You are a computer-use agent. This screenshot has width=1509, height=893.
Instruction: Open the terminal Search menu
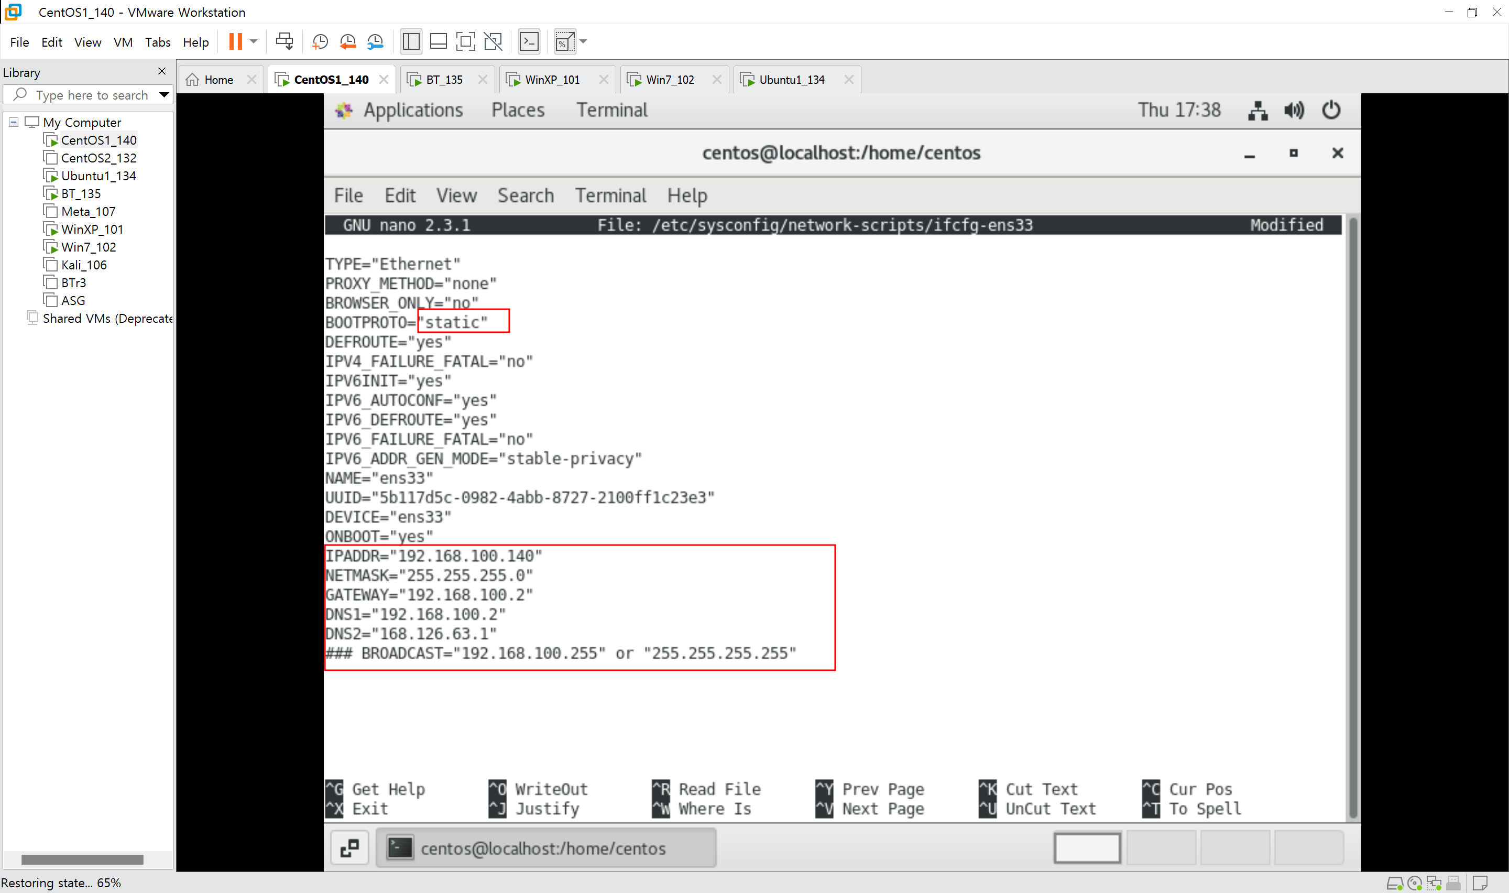click(525, 195)
